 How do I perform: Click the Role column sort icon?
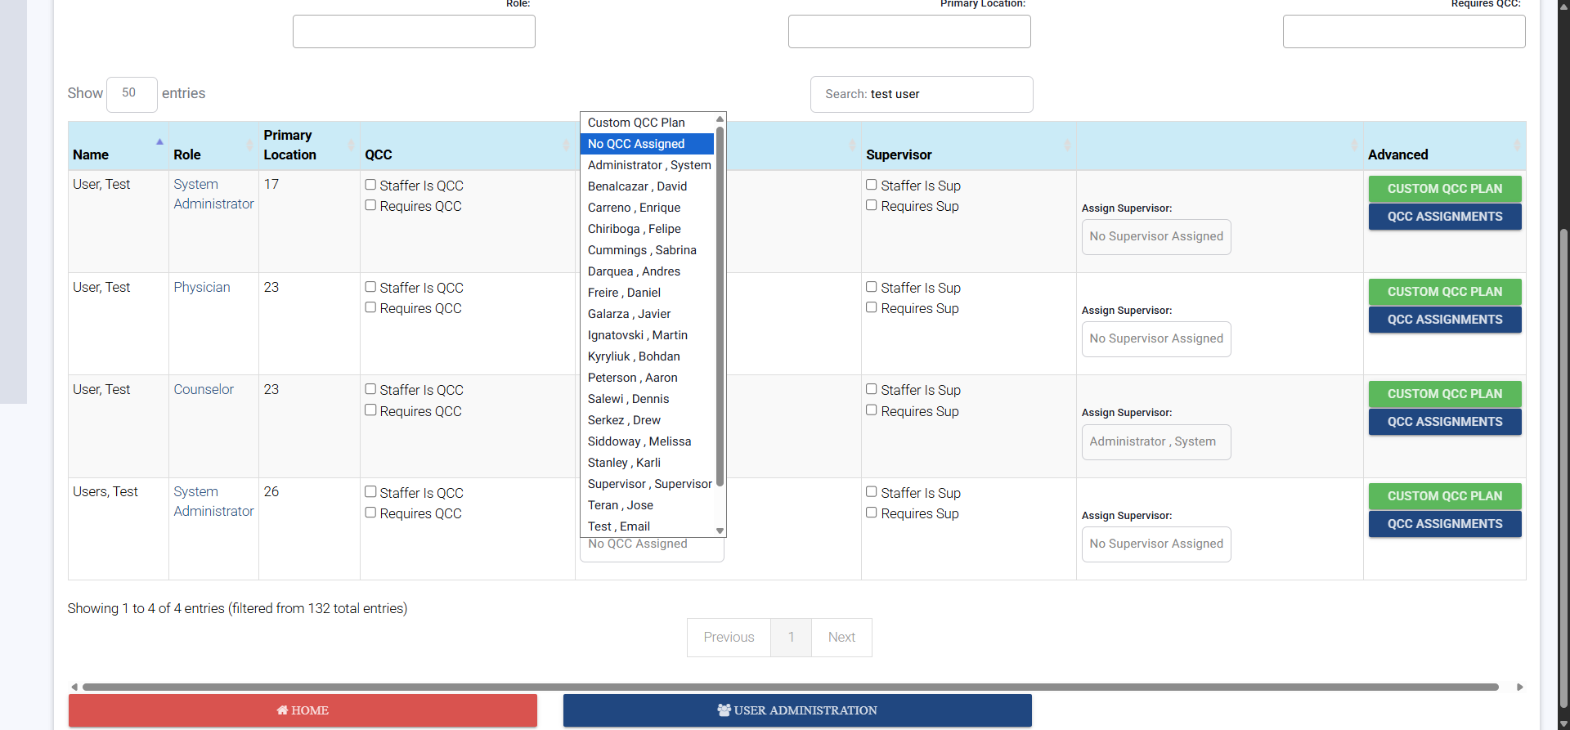(x=249, y=145)
